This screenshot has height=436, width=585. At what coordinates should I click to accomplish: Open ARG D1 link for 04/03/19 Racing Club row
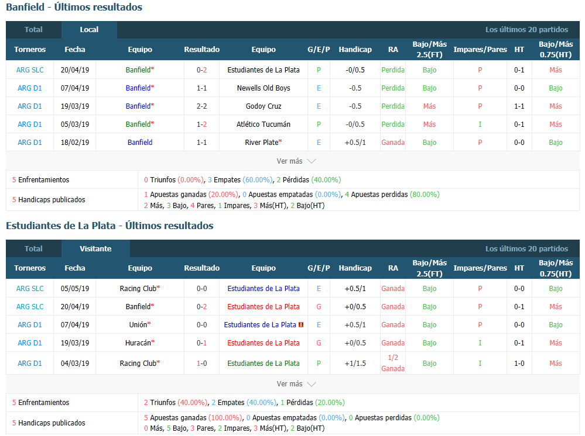30,364
